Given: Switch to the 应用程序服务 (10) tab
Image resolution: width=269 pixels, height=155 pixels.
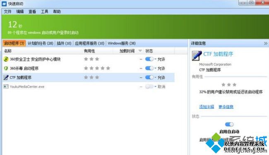Looking at the screenshot, I should tap(89, 43).
